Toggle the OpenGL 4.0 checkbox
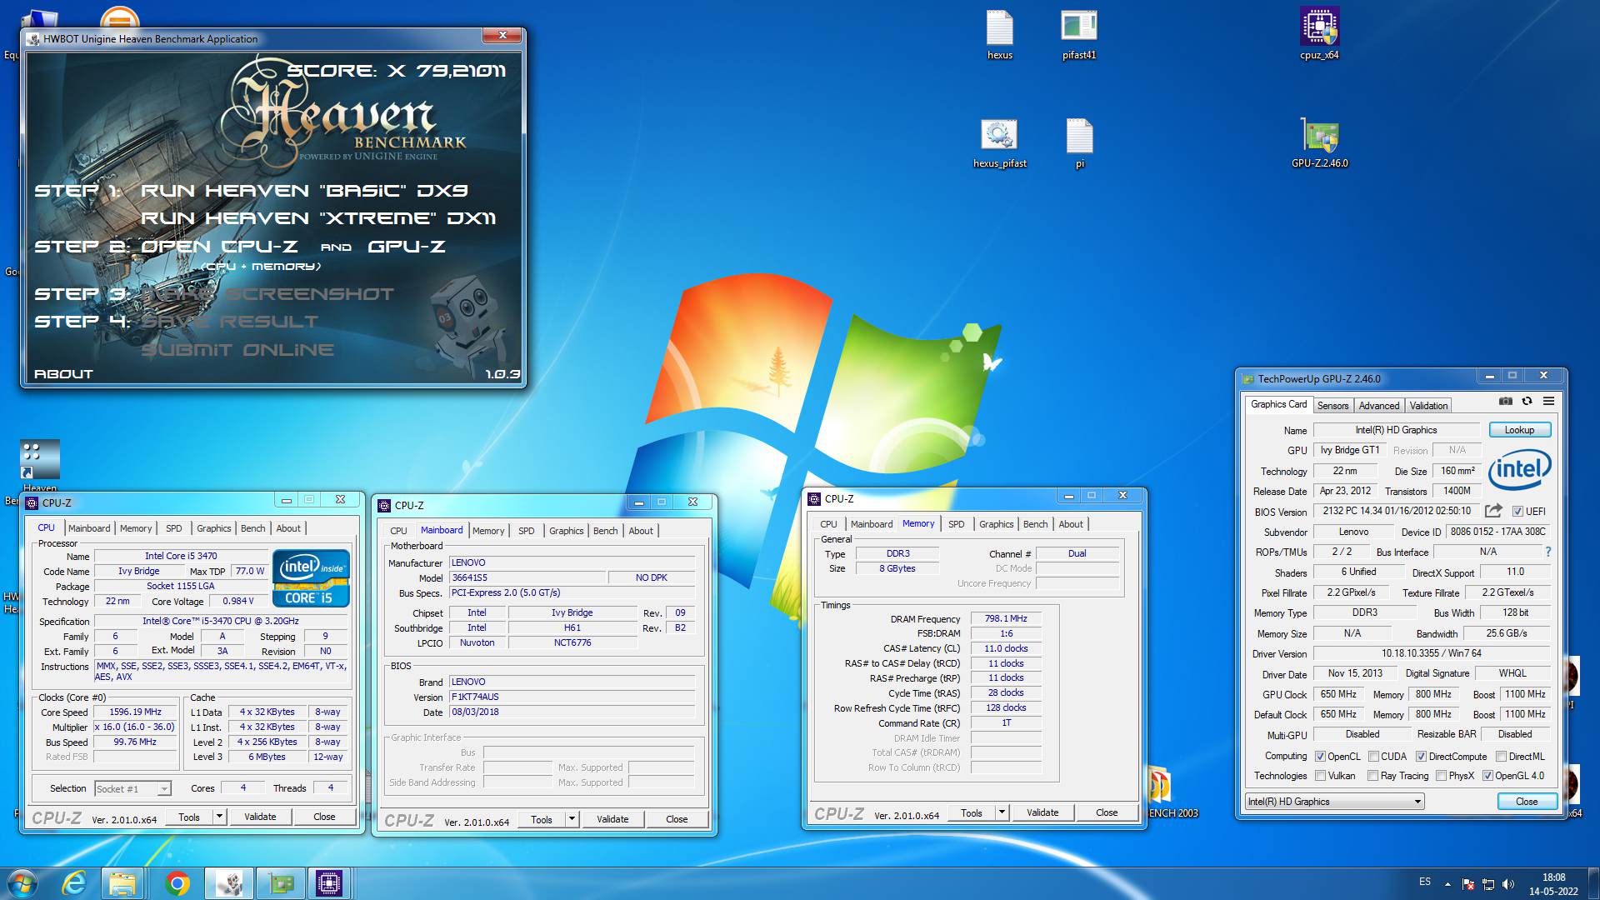Screen dimensions: 1600x900 click(1487, 776)
